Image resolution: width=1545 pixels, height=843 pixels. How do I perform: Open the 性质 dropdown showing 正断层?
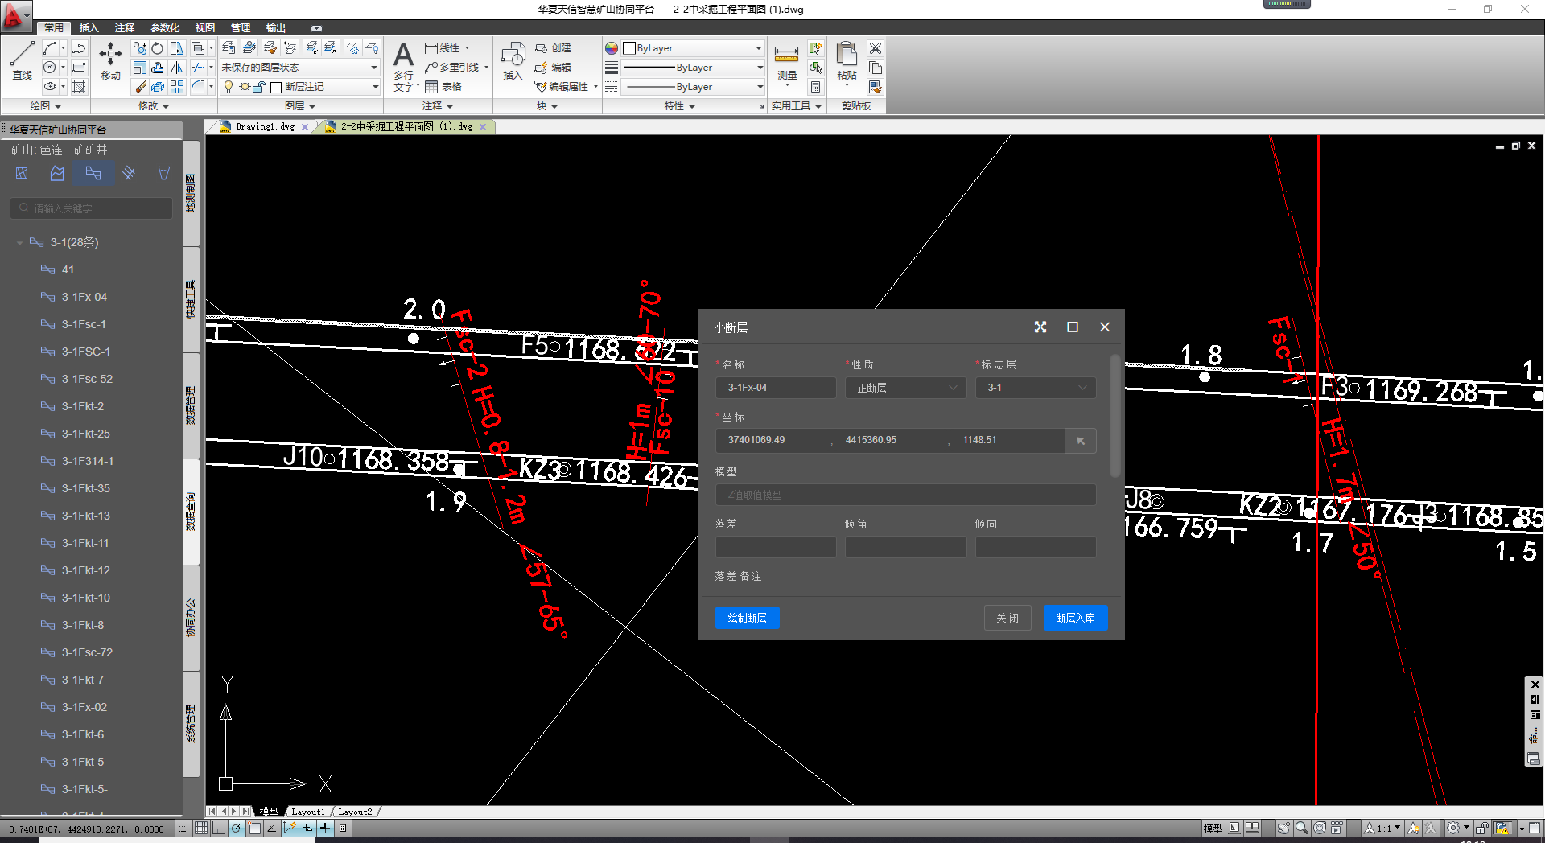905,388
